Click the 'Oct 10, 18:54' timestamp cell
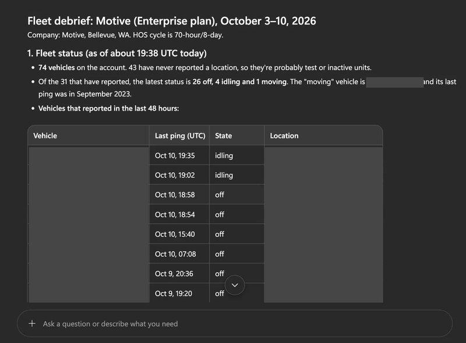 click(179, 215)
